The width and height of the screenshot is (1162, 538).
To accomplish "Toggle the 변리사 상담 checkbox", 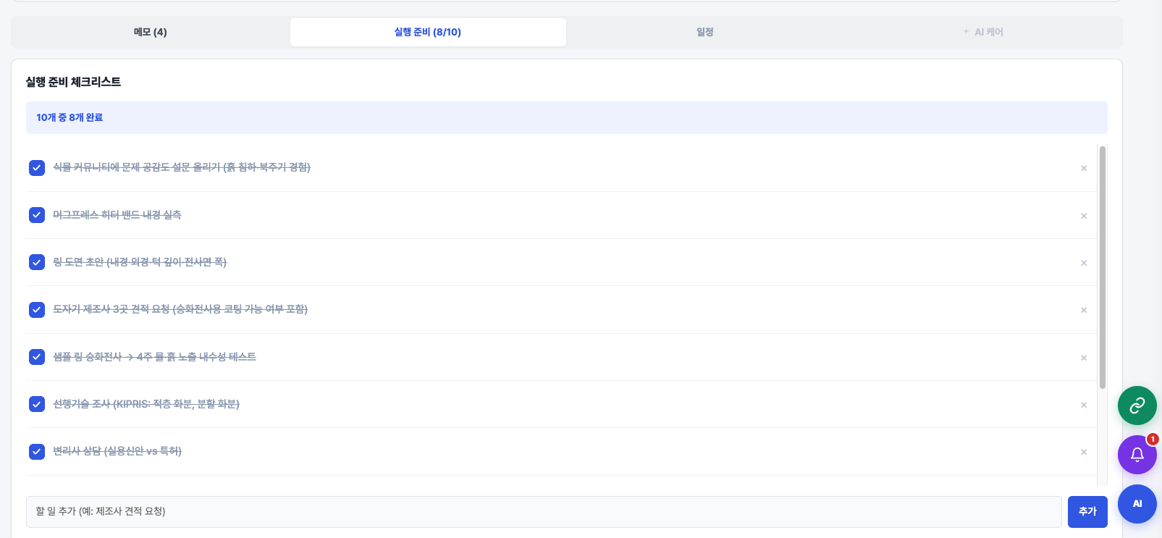I will pyautogui.click(x=37, y=452).
